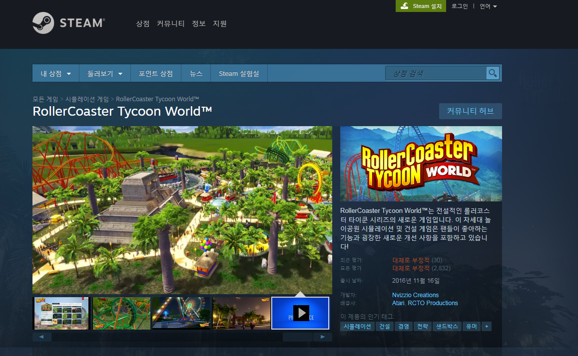Select the night ferris wheel thumbnail
Viewport: 578px width, 356px height.
(181, 313)
